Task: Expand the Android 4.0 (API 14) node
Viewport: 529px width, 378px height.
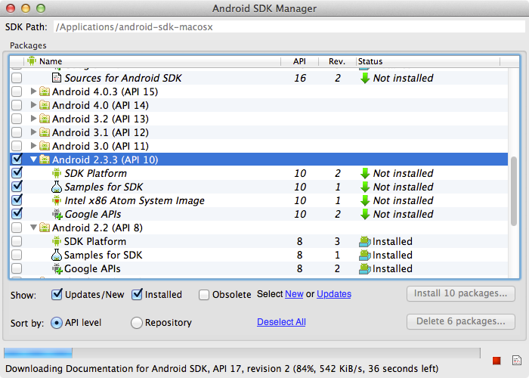Action: [33, 104]
